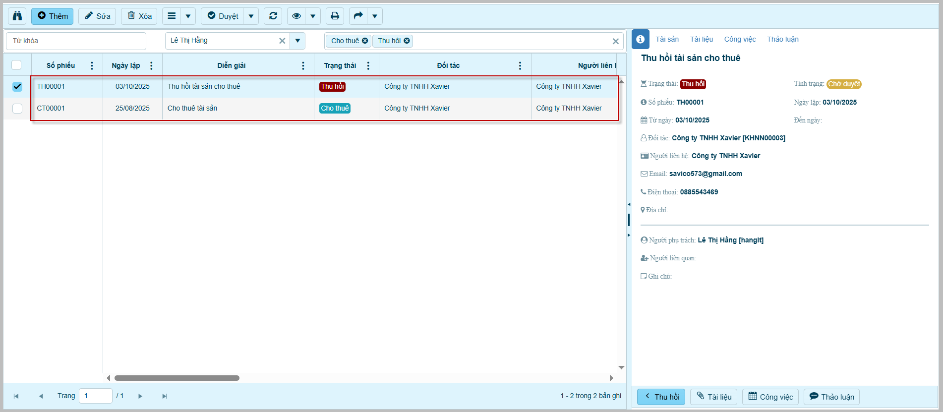943x412 pixels.
Task: Remove the 'Cho thuê' filter tag
Action: coord(365,41)
